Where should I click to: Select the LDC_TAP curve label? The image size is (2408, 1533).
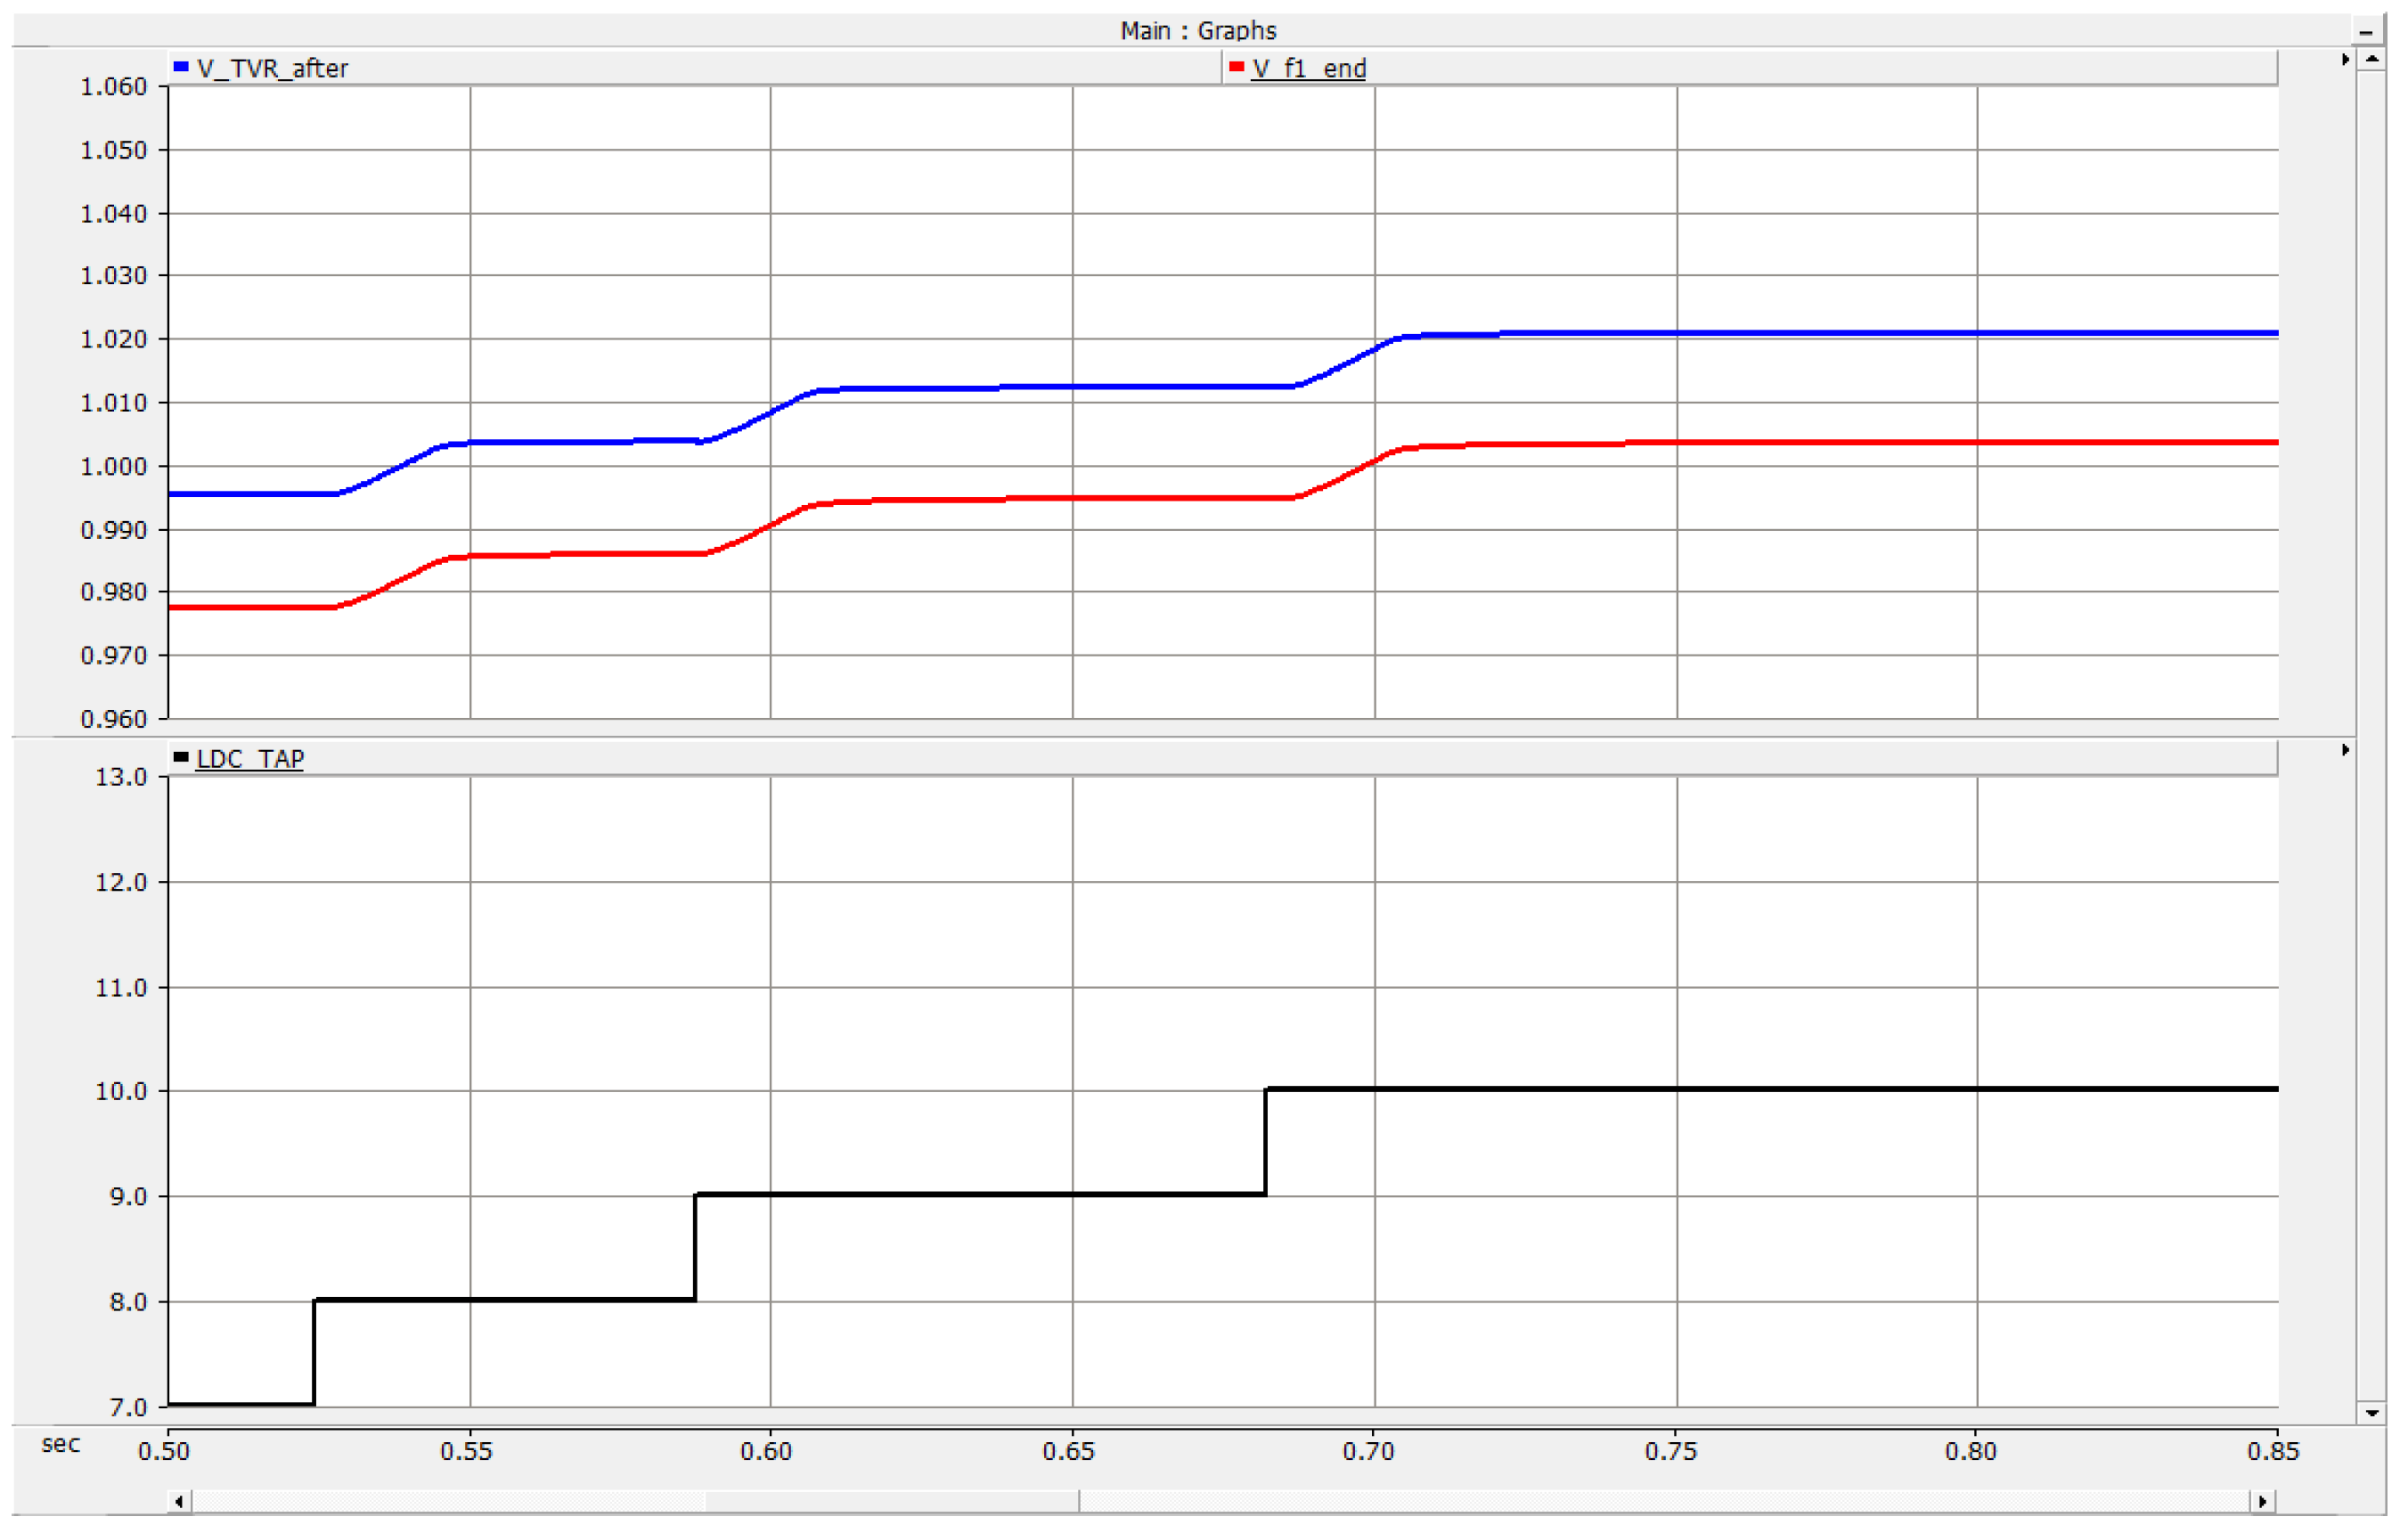[250, 759]
